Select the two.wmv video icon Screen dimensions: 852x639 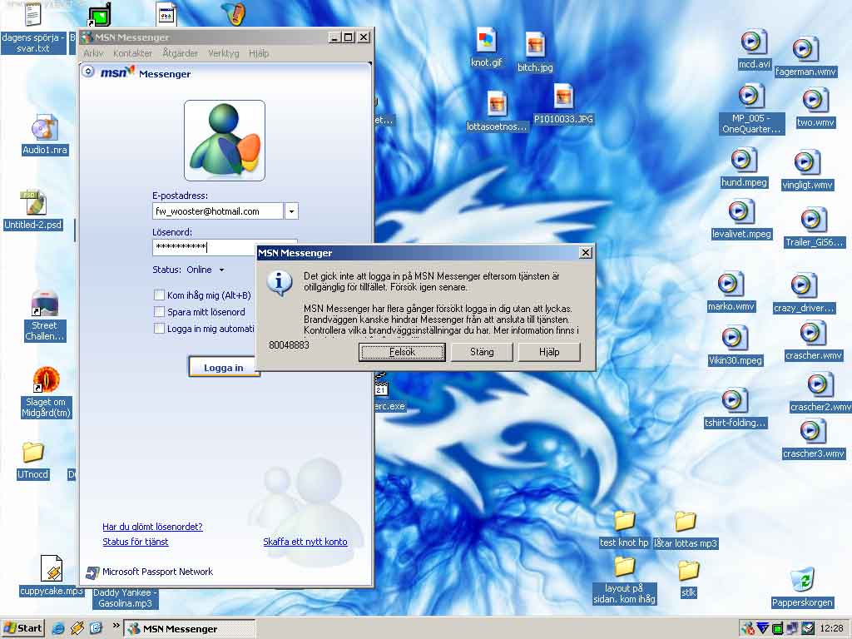[x=815, y=101]
